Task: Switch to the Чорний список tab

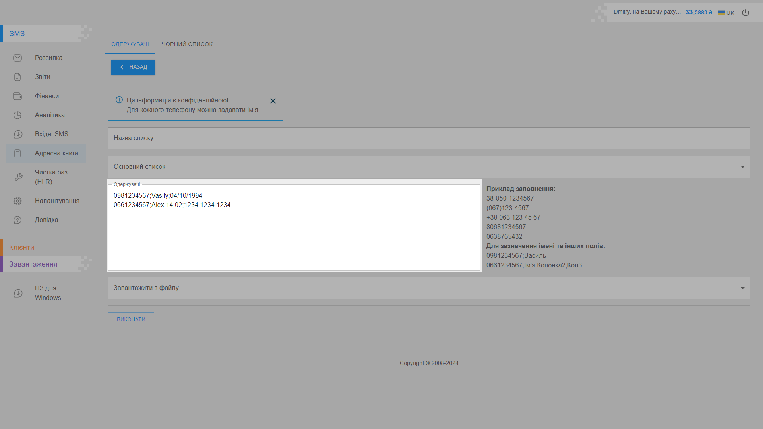Action: (x=187, y=44)
